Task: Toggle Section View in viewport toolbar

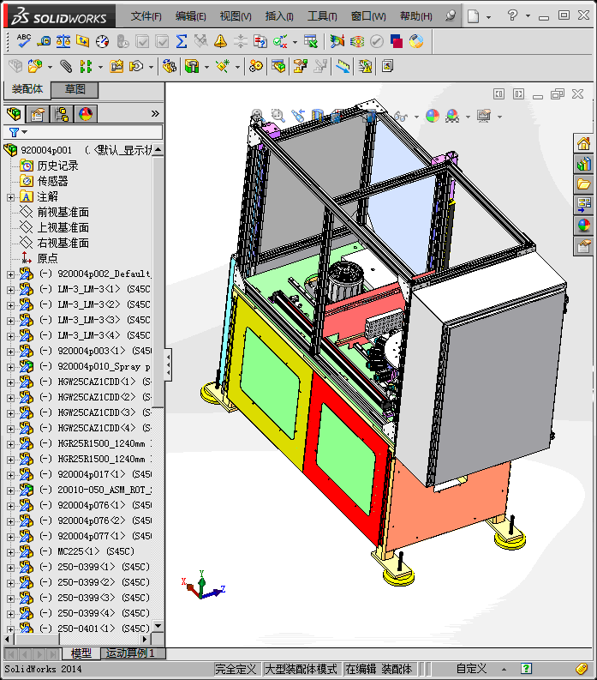Action: tap(318, 116)
